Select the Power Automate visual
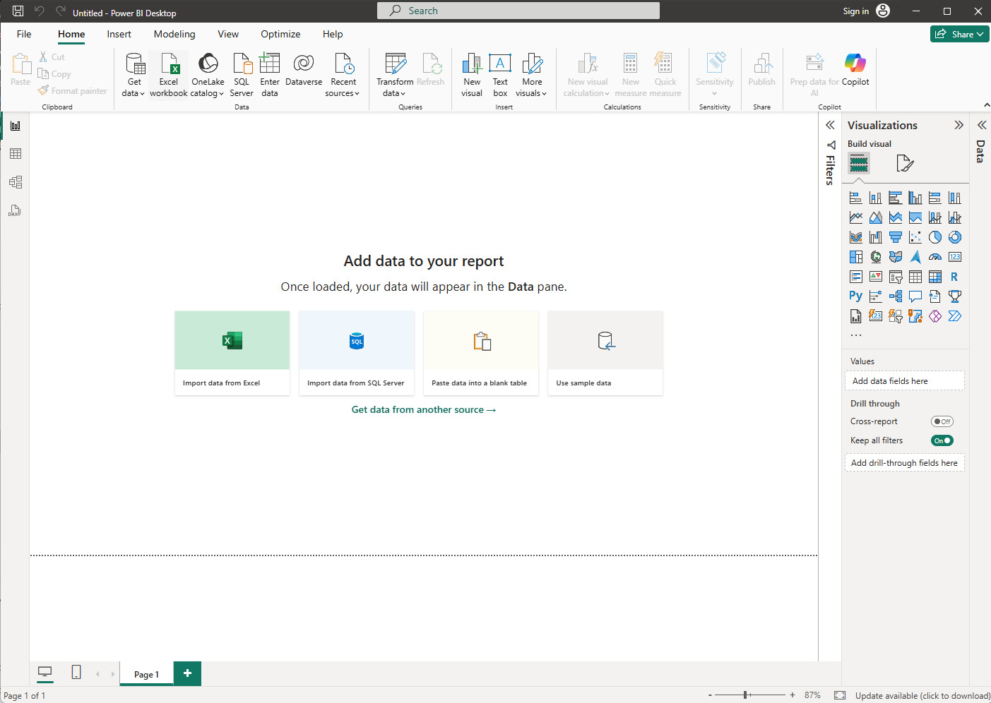Image resolution: width=991 pixels, height=703 pixels. click(955, 316)
